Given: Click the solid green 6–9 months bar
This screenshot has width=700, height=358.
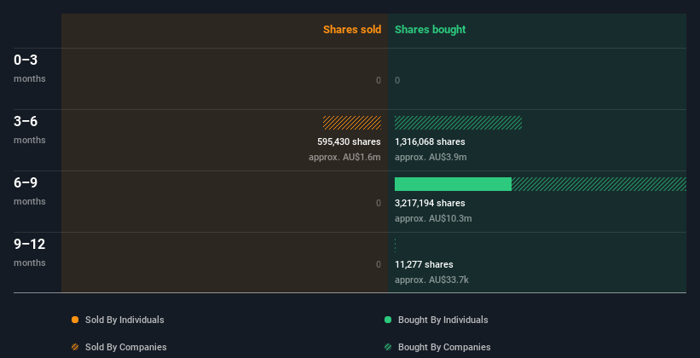Looking at the screenshot, I should [x=453, y=184].
